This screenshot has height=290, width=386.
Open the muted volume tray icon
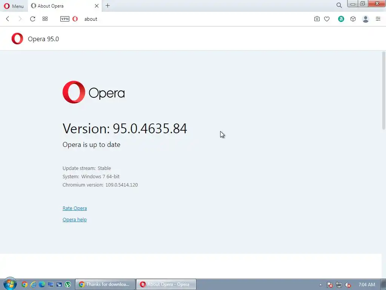point(348,285)
